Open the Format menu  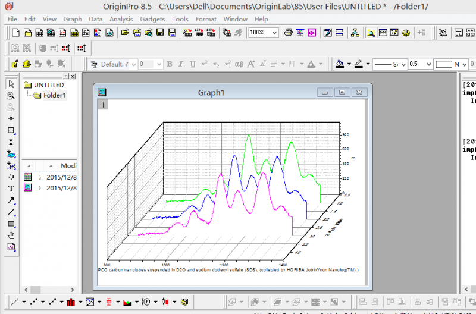pyautogui.click(x=206, y=19)
